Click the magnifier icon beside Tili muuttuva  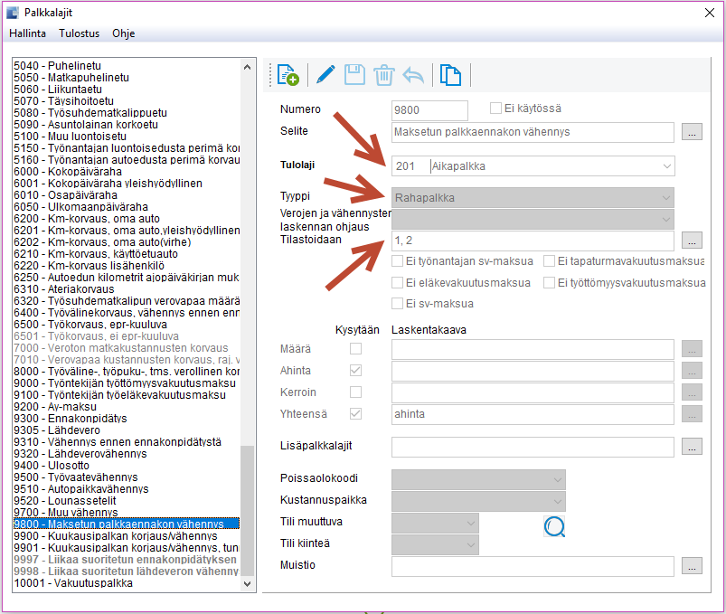[554, 526]
